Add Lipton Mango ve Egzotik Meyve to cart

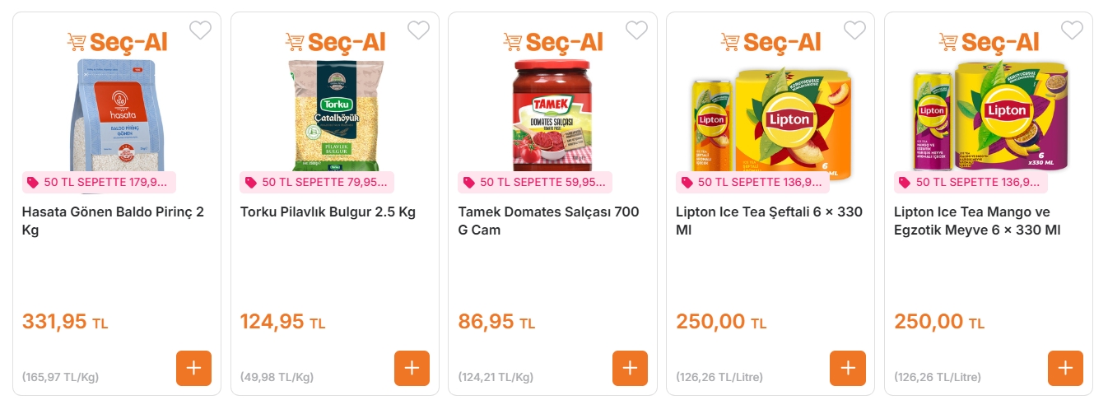point(1065,368)
